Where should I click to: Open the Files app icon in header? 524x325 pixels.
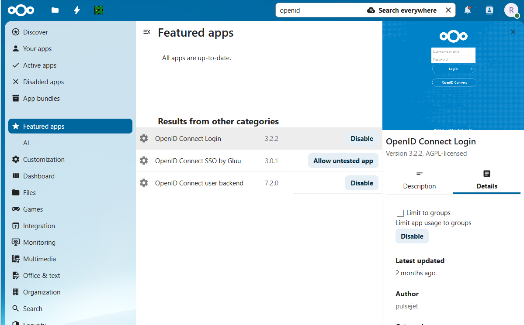(x=55, y=10)
